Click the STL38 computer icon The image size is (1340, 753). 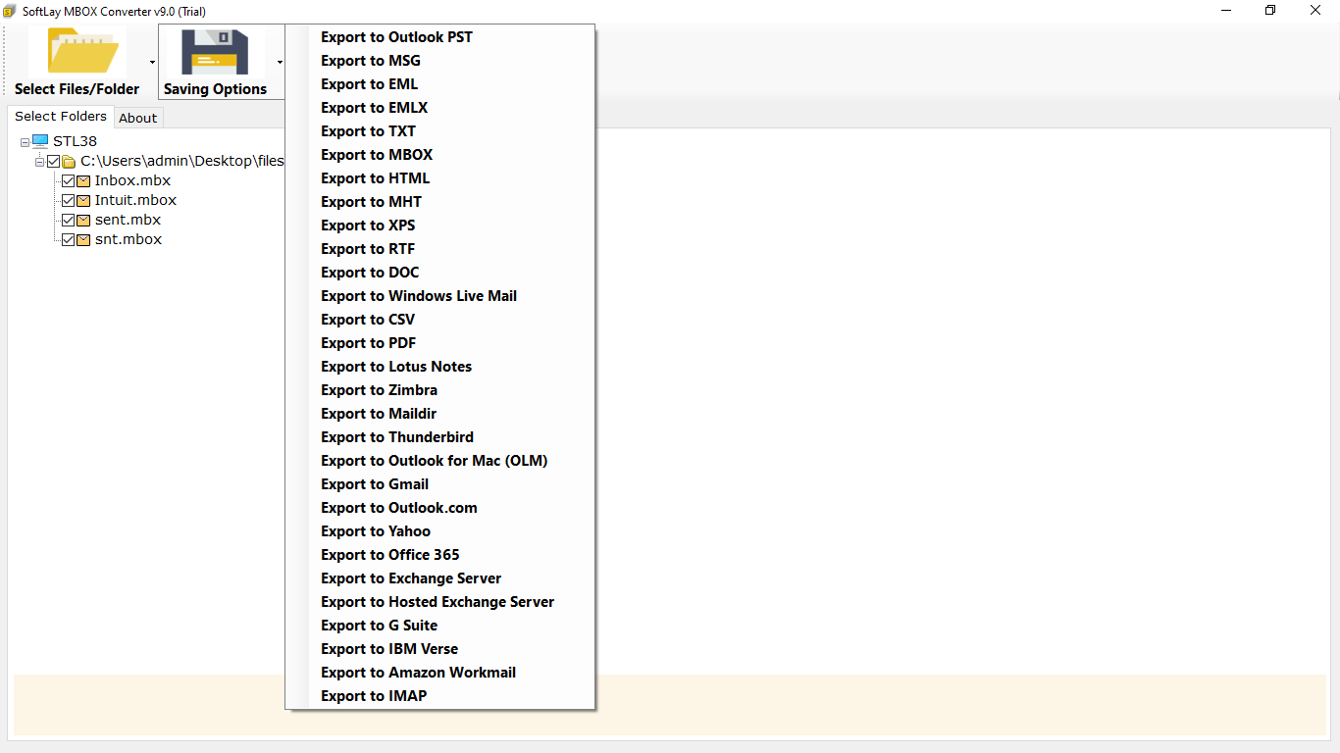click(40, 141)
